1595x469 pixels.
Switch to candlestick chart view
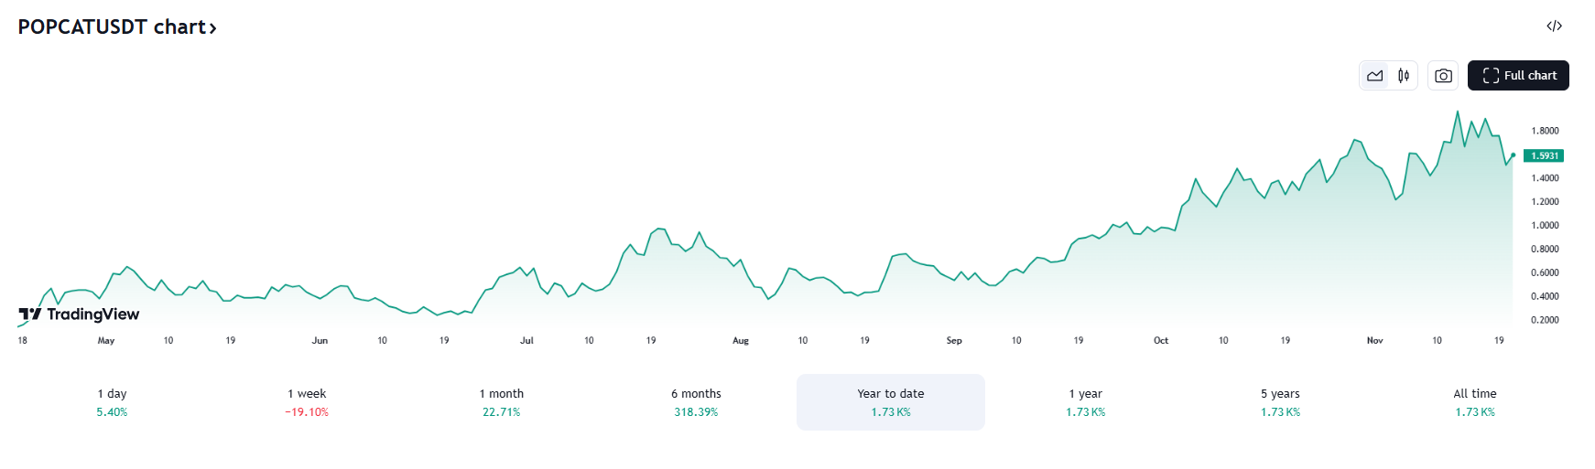coord(1403,76)
